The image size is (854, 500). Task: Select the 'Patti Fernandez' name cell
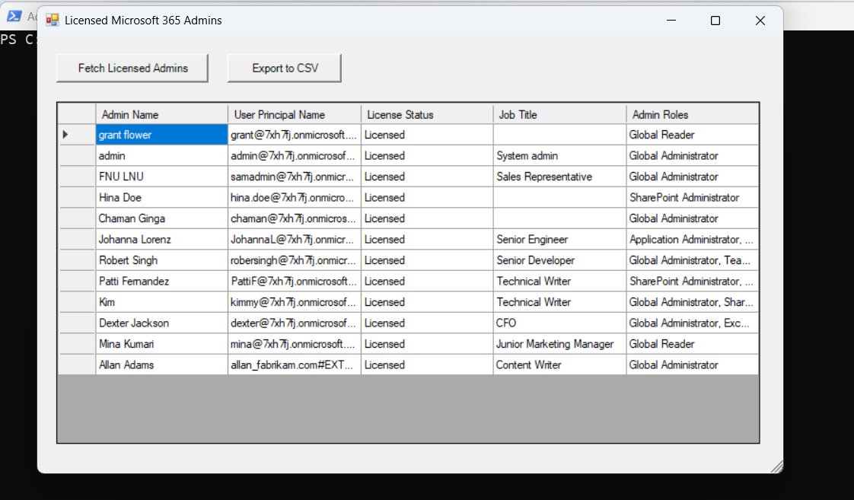(162, 281)
